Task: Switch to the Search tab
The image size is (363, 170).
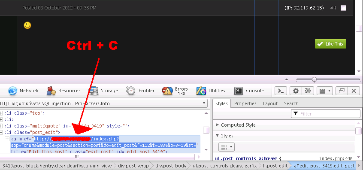Action: 291,103
